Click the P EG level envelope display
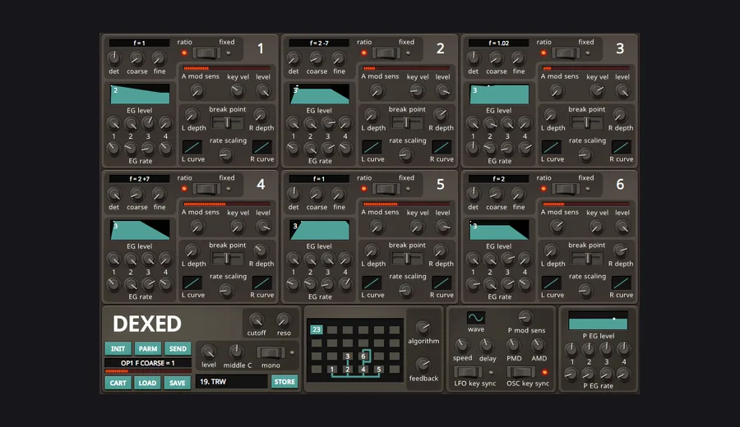This screenshot has height=427, width=740. pos(598,320)
